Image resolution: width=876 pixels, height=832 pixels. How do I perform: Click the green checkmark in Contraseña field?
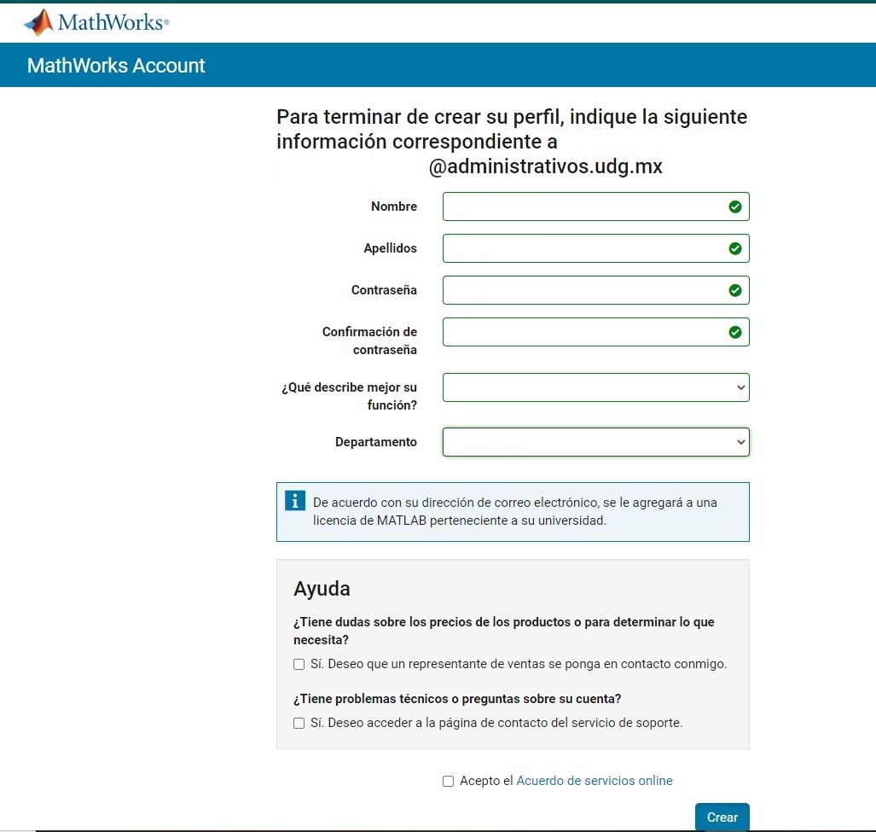(734, 290)
